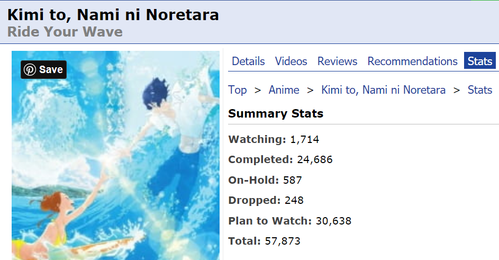The width and height of the screenshot is (499, 260).
Task: Select the Recommendations tab
Action: click(412, 61)
